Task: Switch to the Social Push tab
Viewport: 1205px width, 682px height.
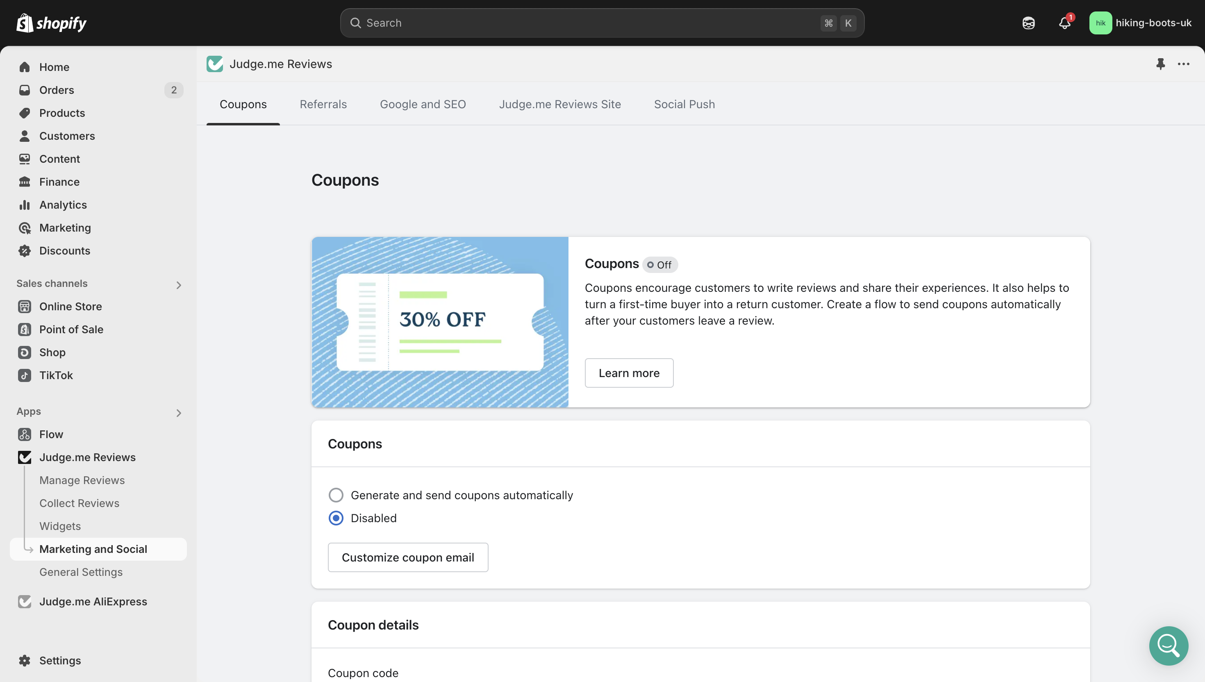Action: click(x=684, y=104)
